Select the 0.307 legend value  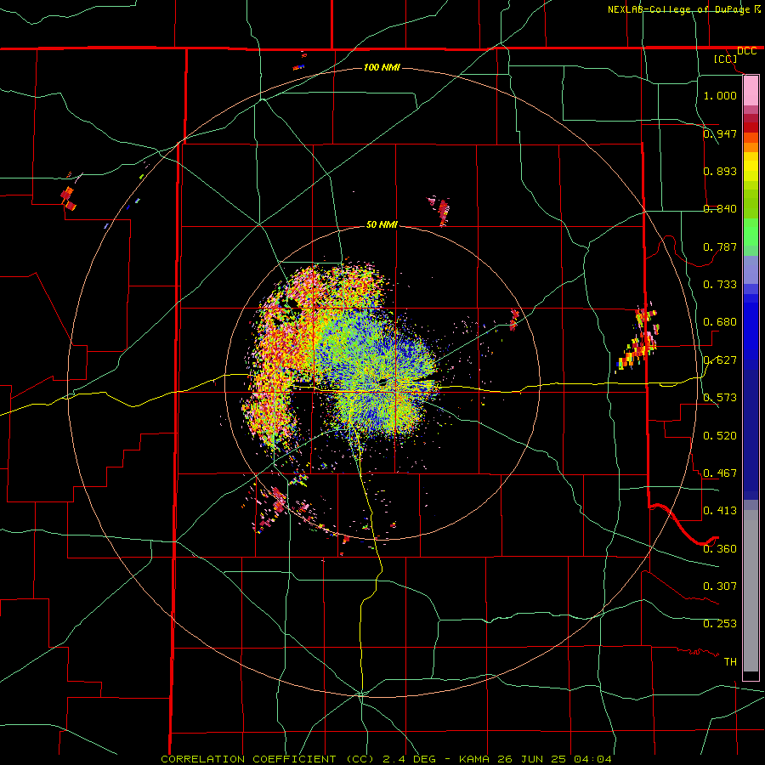coord(720,586)
